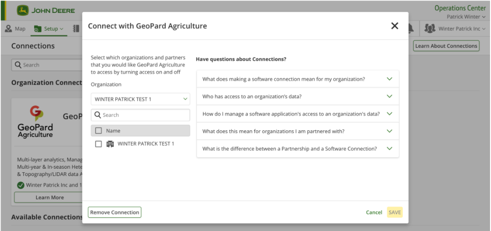Click the building icon beside WINTER PATRICK TEST 1
This screenshot has height=231, width=491.
tap(110, 144)
